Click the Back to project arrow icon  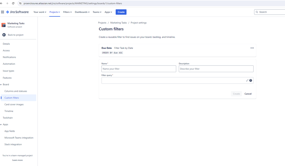(4, 35)
